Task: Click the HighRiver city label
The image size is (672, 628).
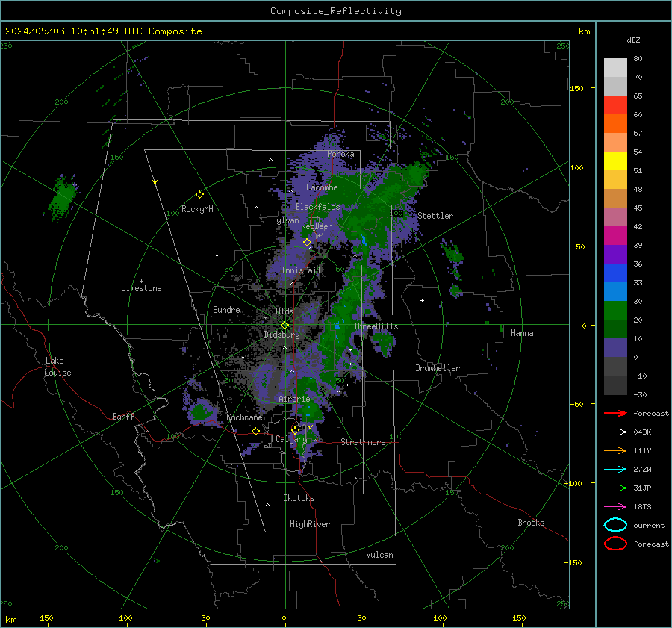Action: 310,524
